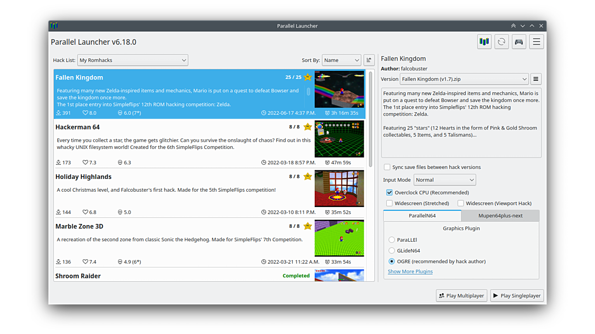Image resolution: width=595 pixels, height=334 pixels.
Task: Select the Holiday Highlands title
Action: pyautogui.click(x=83, y=177)
